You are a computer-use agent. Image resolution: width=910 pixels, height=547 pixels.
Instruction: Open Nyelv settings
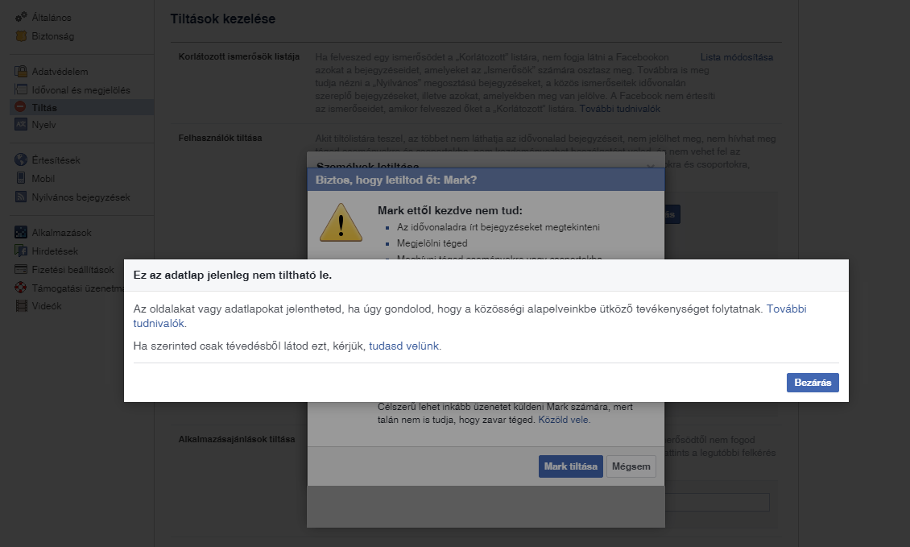43,124
